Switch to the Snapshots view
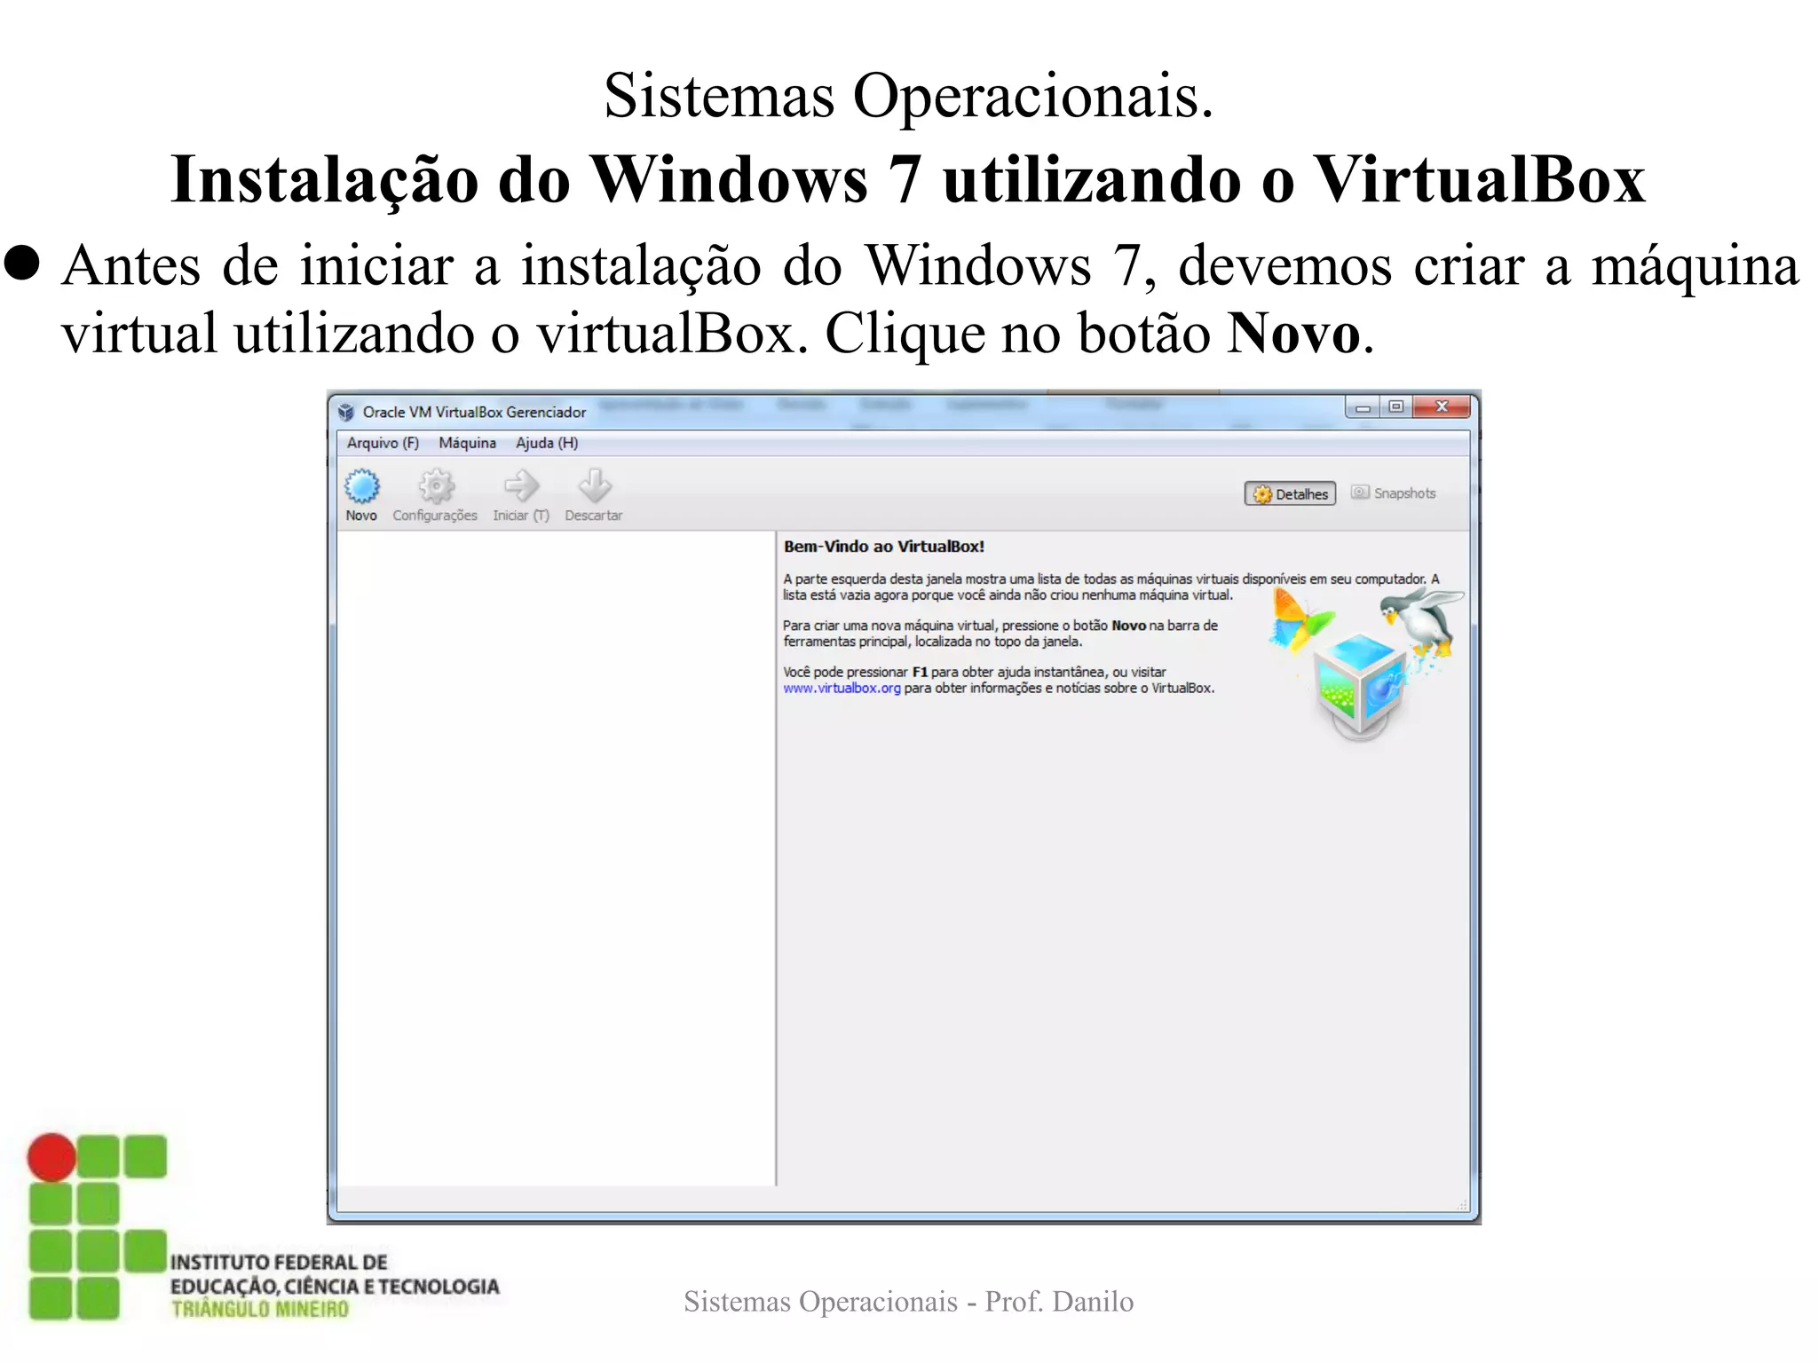Viewport: 1818px width, 1363px height. click(1403, 493)
